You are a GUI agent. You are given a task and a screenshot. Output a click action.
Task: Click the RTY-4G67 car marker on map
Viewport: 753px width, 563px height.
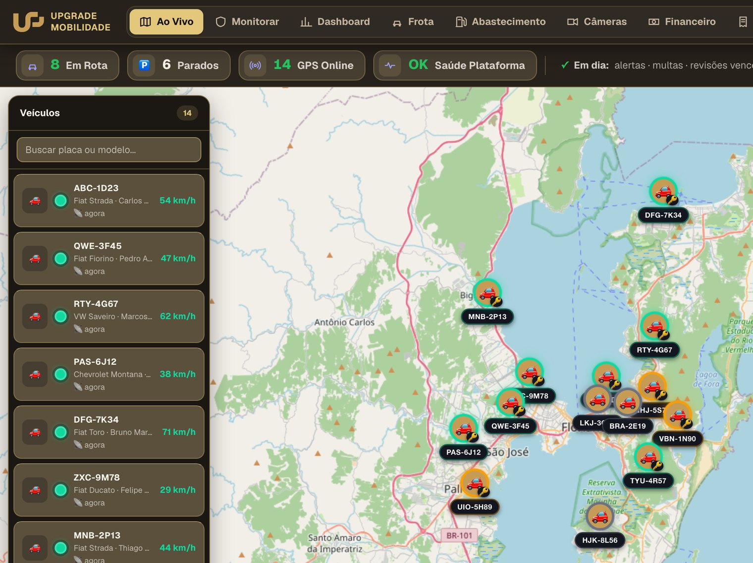click(654, 326)
